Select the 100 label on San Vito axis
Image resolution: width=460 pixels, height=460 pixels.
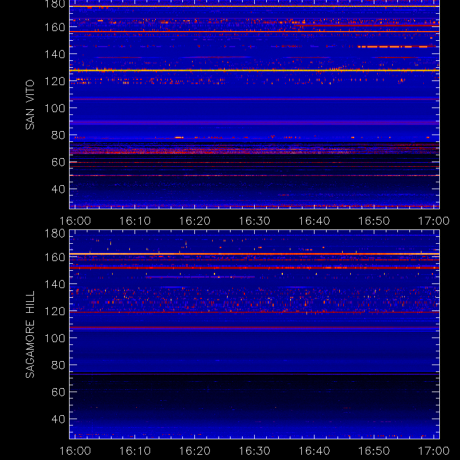pyautogui.click(x=55, y=108)
